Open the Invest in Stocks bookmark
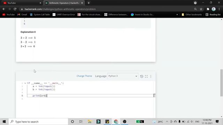Image resolution: width=223 pixels, height=125 pixels. (143, 15)
